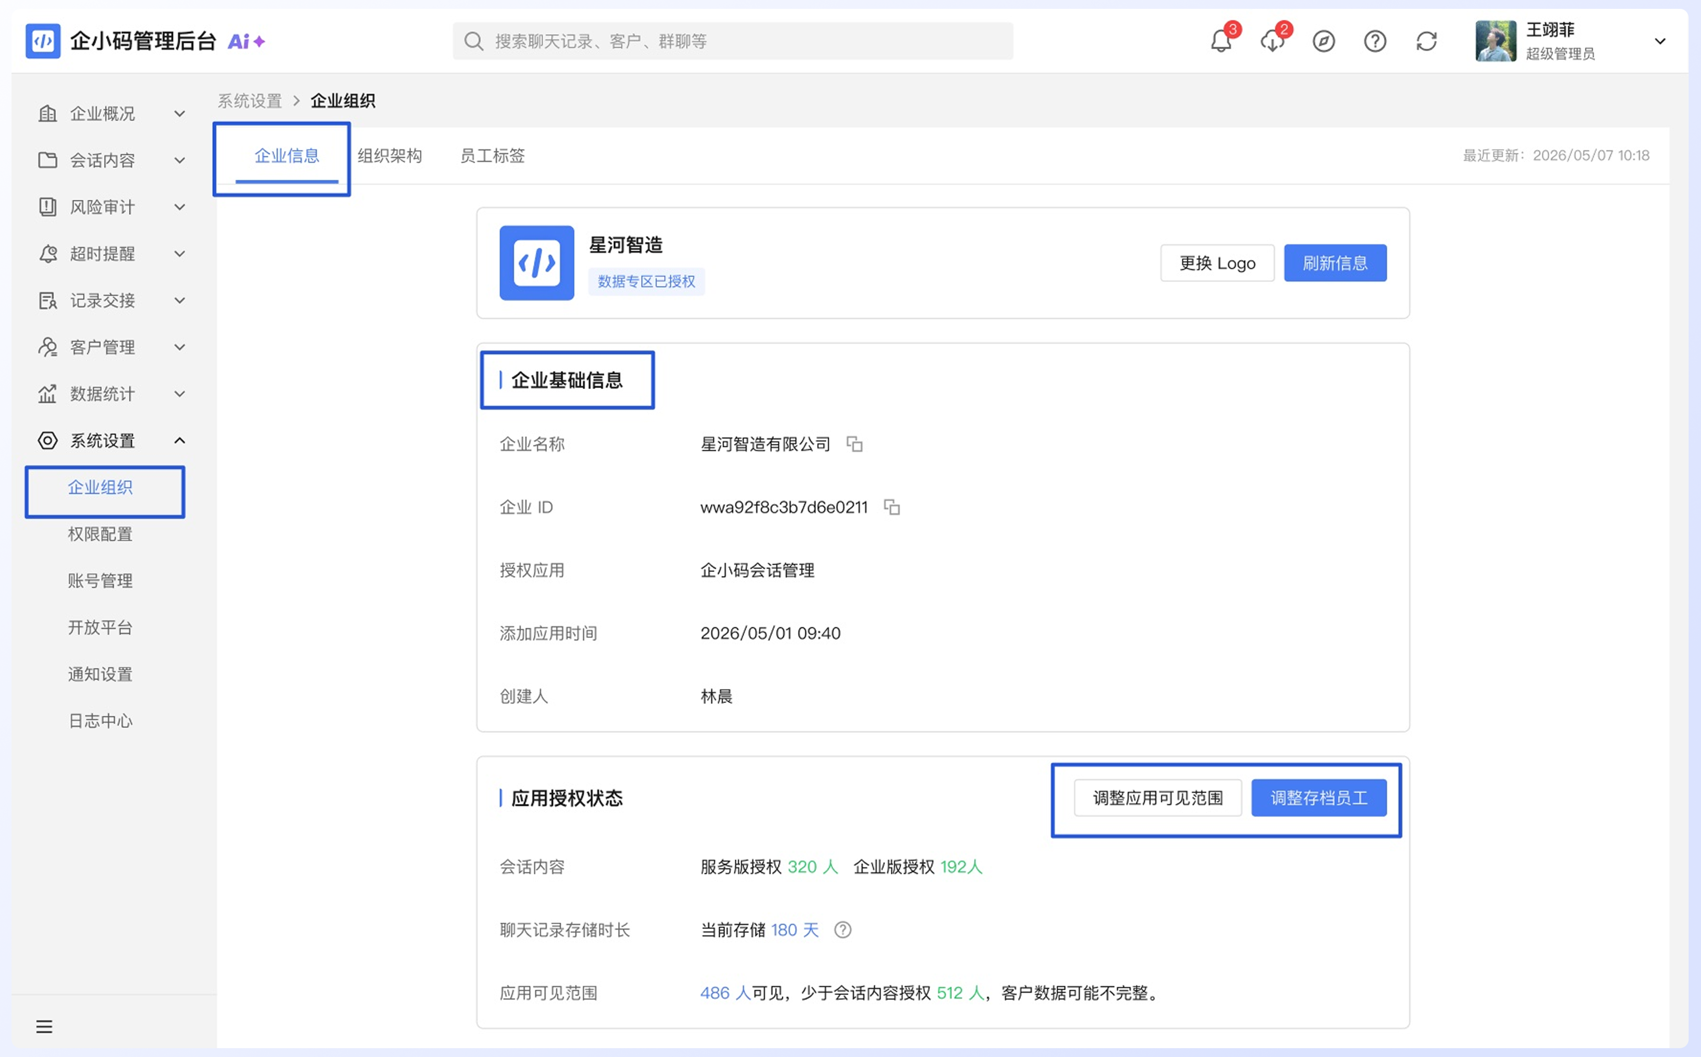Click the 调整存档员工 button
The image size is (1701, 1057).
click(1319, 798)
